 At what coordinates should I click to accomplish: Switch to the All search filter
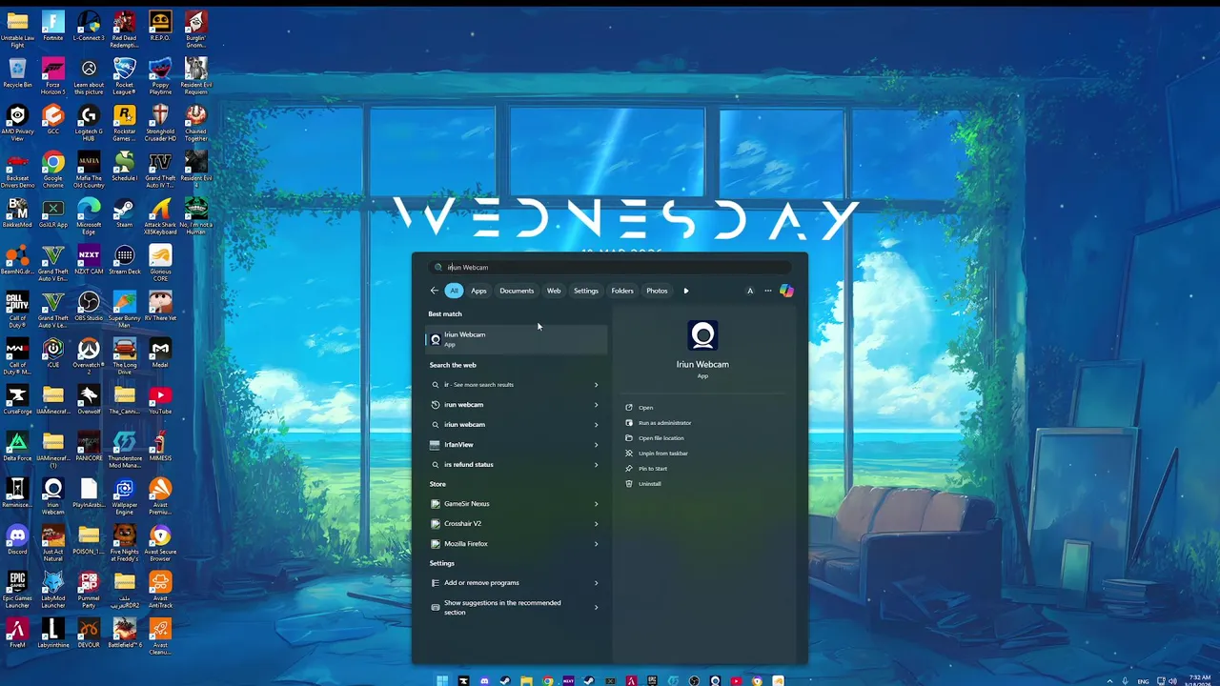(x=454, y=291)
